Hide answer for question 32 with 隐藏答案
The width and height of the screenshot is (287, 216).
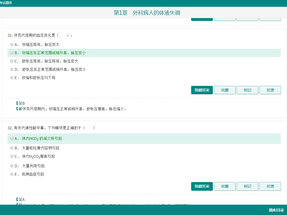pyautogui.click(x=202, y=186)
